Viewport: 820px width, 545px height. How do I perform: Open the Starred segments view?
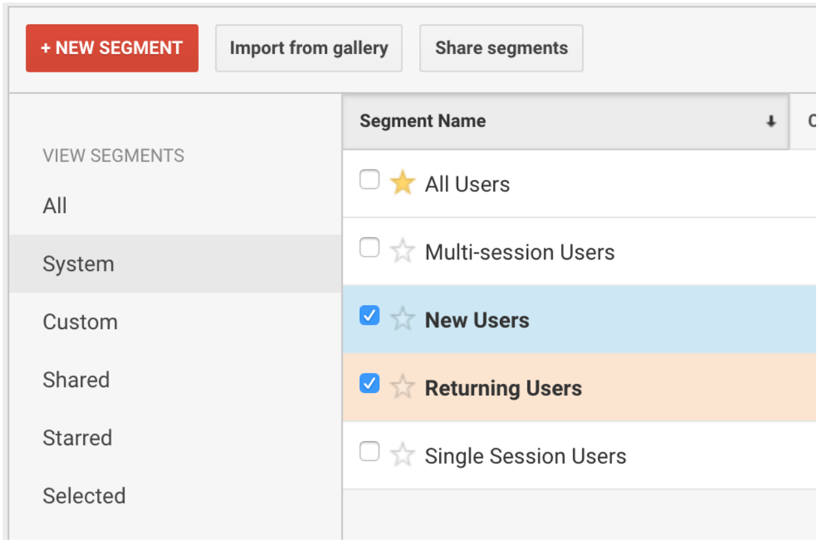pos(78,438)
